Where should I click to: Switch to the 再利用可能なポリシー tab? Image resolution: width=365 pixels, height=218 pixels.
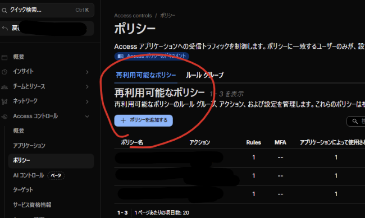coord(146,75)
